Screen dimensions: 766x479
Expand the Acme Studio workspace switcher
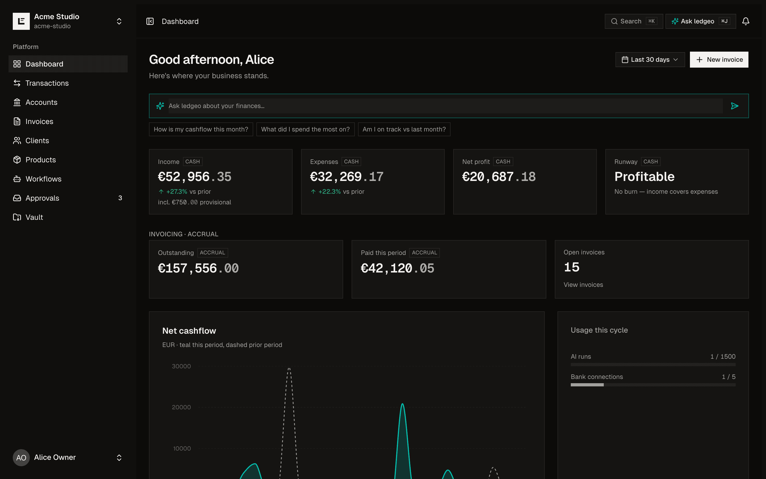pos(119,21)
